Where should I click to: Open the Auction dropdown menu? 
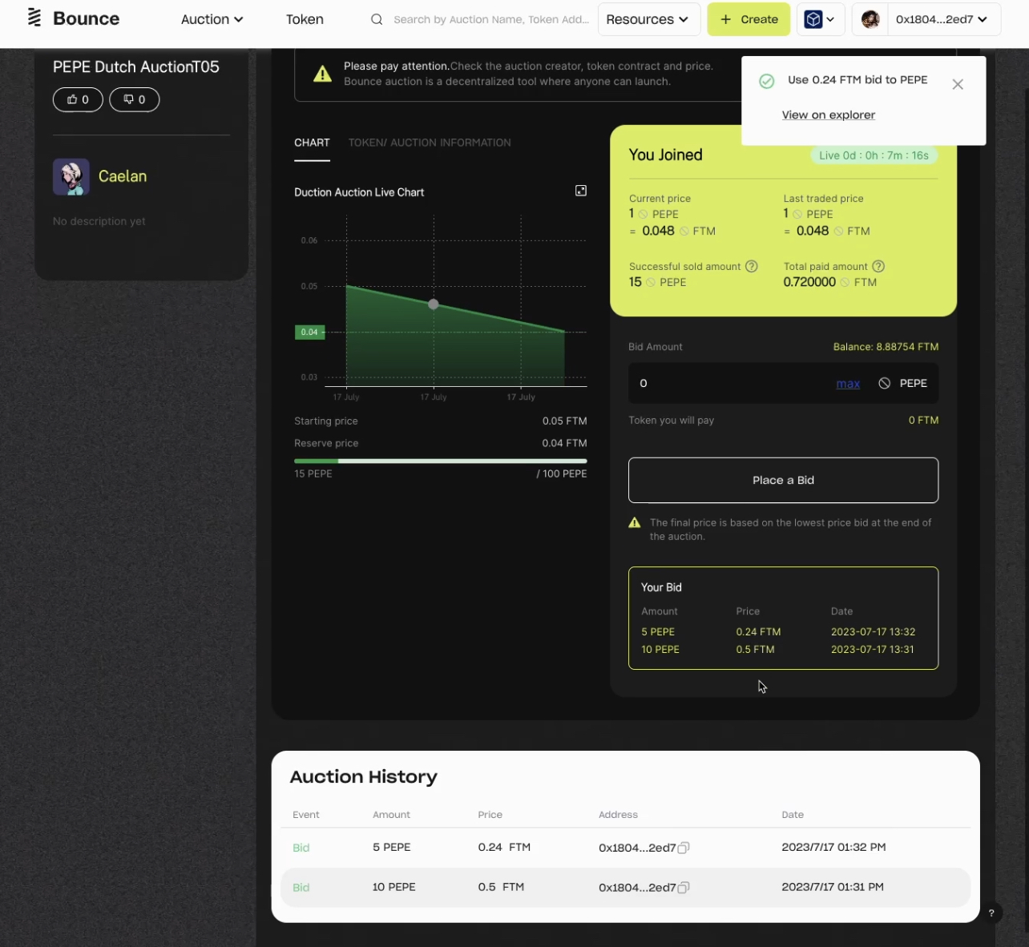[212, 19]
